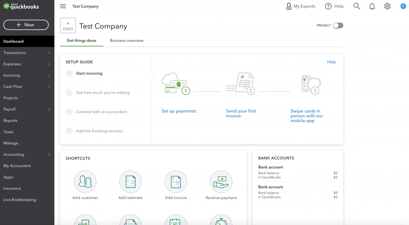This screenshot has height=225, width=409.
Task: Add a company logo placeholder
Action: [x=68, y=26]
